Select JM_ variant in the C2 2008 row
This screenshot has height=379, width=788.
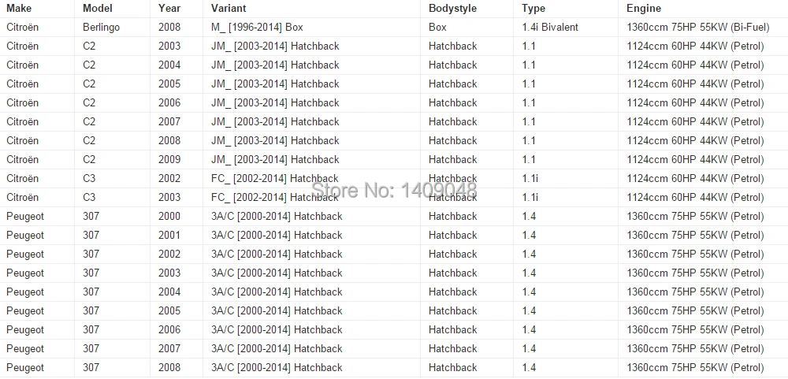pos(275,141)
